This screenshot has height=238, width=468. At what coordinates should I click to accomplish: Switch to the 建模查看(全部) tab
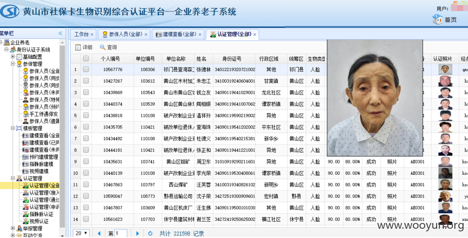[x=179, y=34]
